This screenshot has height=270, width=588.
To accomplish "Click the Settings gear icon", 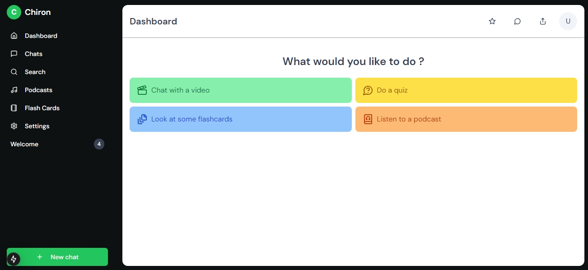I will pos(14,126).
